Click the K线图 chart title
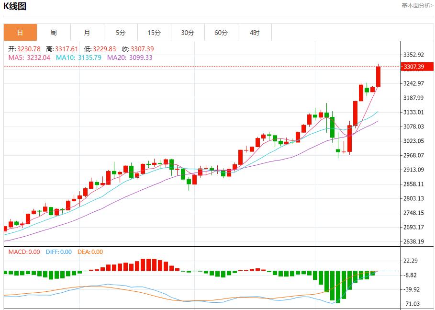 (16, 6)
